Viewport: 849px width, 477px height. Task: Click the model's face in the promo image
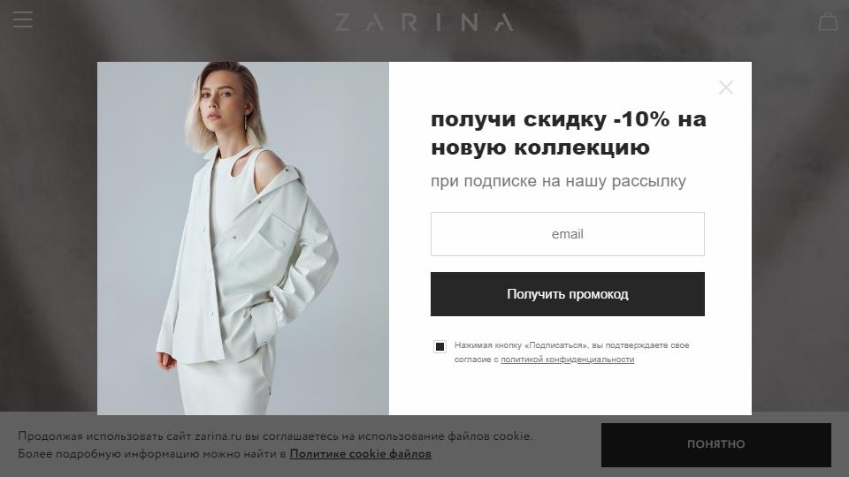coord(219,99)
